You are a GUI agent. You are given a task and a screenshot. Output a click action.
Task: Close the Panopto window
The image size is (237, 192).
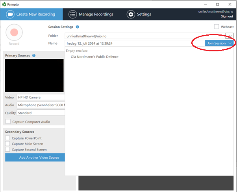pos(230,4)
